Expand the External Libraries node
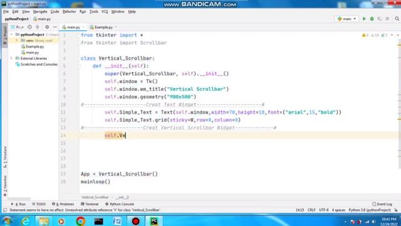The image size is (401, 226). [x=11, y=58]
